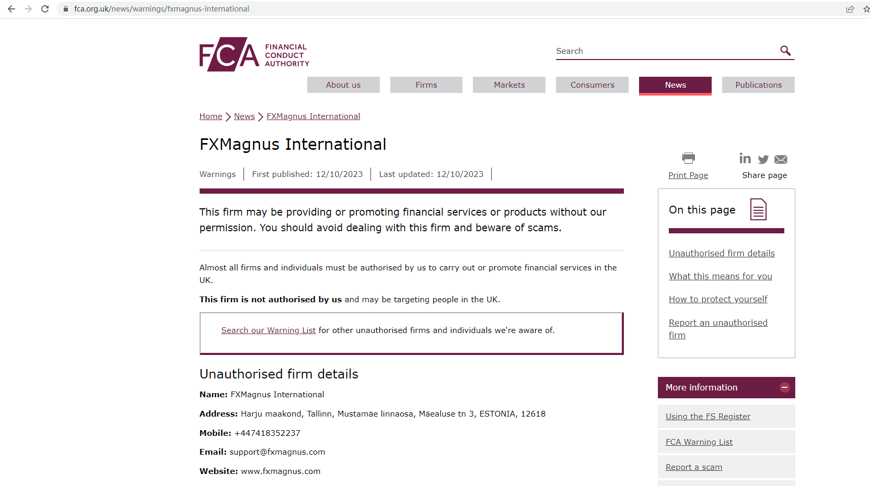The height and width of the screenshot is (486, 870).
Task: Open the Search our Warning List link
Action: [268, 330]
